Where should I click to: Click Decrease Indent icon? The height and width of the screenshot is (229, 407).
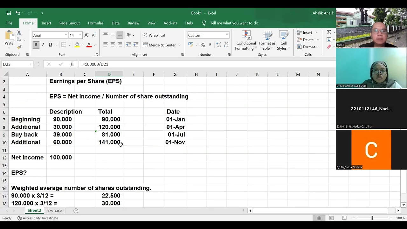(x=128, y=45)
